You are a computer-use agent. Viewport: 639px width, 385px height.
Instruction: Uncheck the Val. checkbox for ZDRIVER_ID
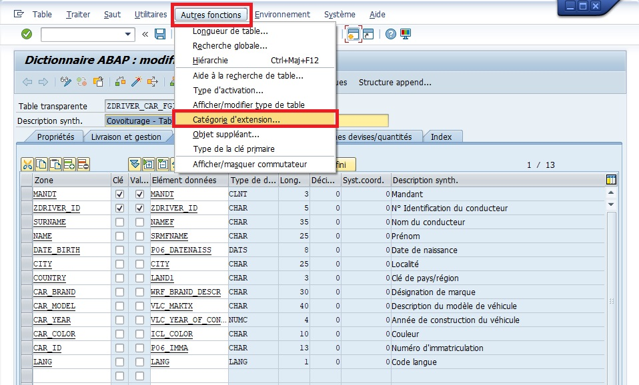click(139, 208)
